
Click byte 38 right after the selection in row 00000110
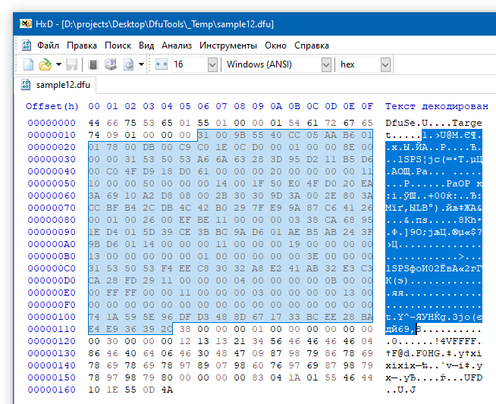click(185, 329)
